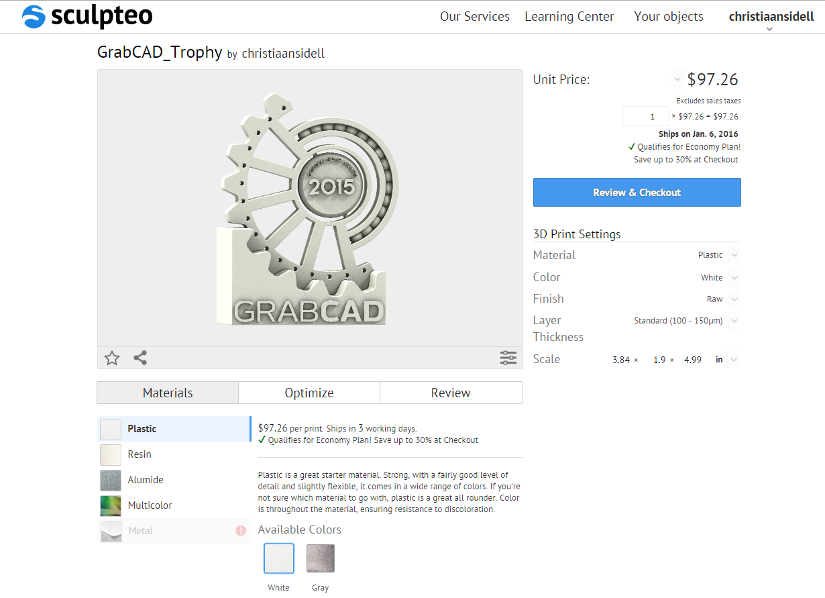This screenshot has width=825, height=598.
Task: Expand the Layer Thickness dropdown
Action: pyautogui.click(x=734, y=321)
